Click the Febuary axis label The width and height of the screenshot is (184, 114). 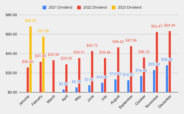point(37,100)
